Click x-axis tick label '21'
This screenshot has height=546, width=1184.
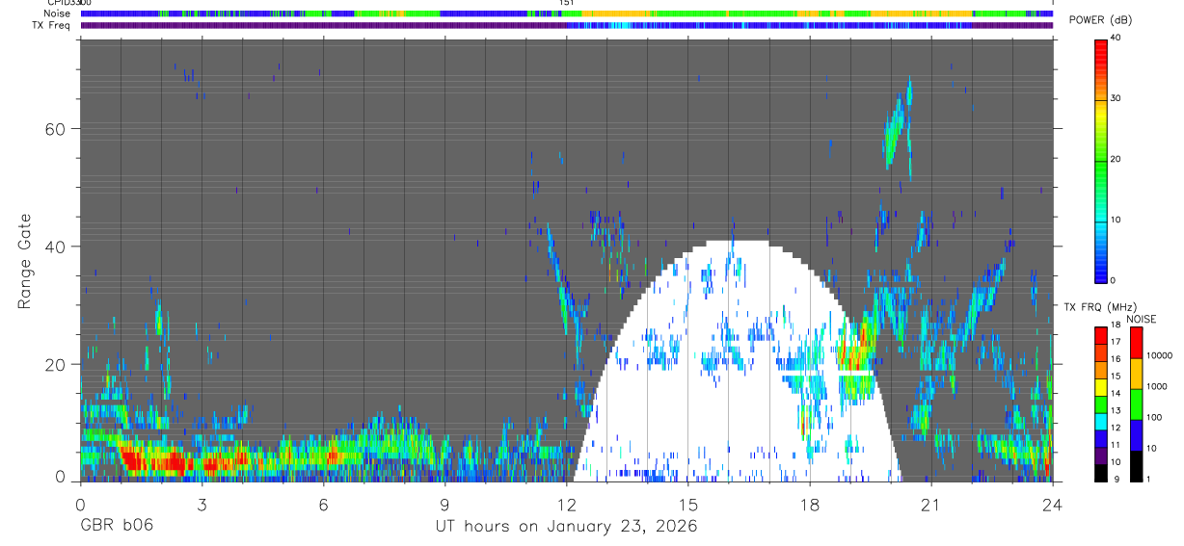[930, 504]
